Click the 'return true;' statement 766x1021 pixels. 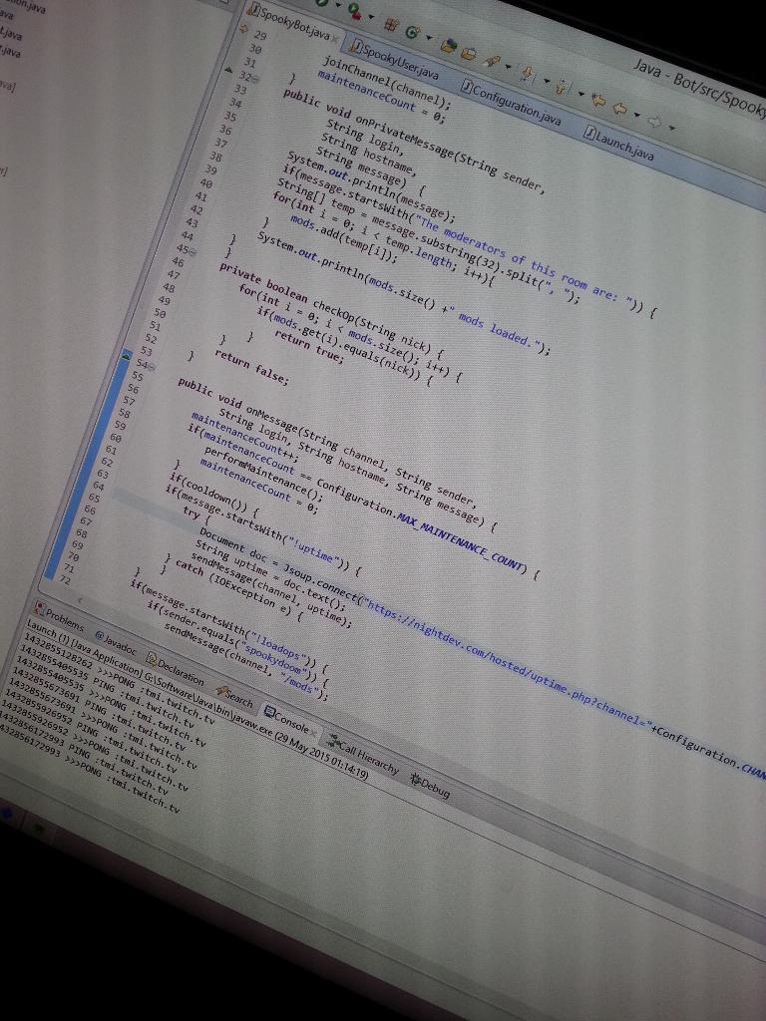coord(309,346)
